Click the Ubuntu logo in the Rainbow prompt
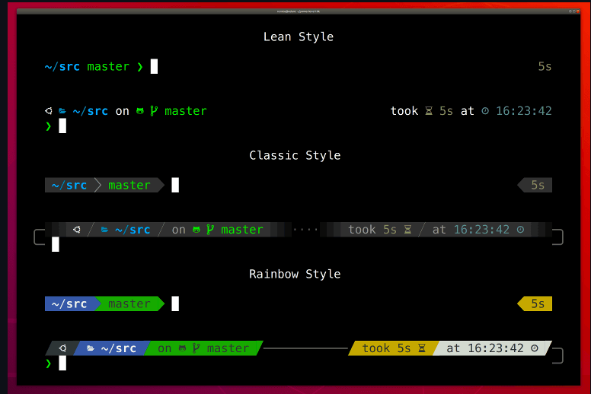 coord(62,348)
